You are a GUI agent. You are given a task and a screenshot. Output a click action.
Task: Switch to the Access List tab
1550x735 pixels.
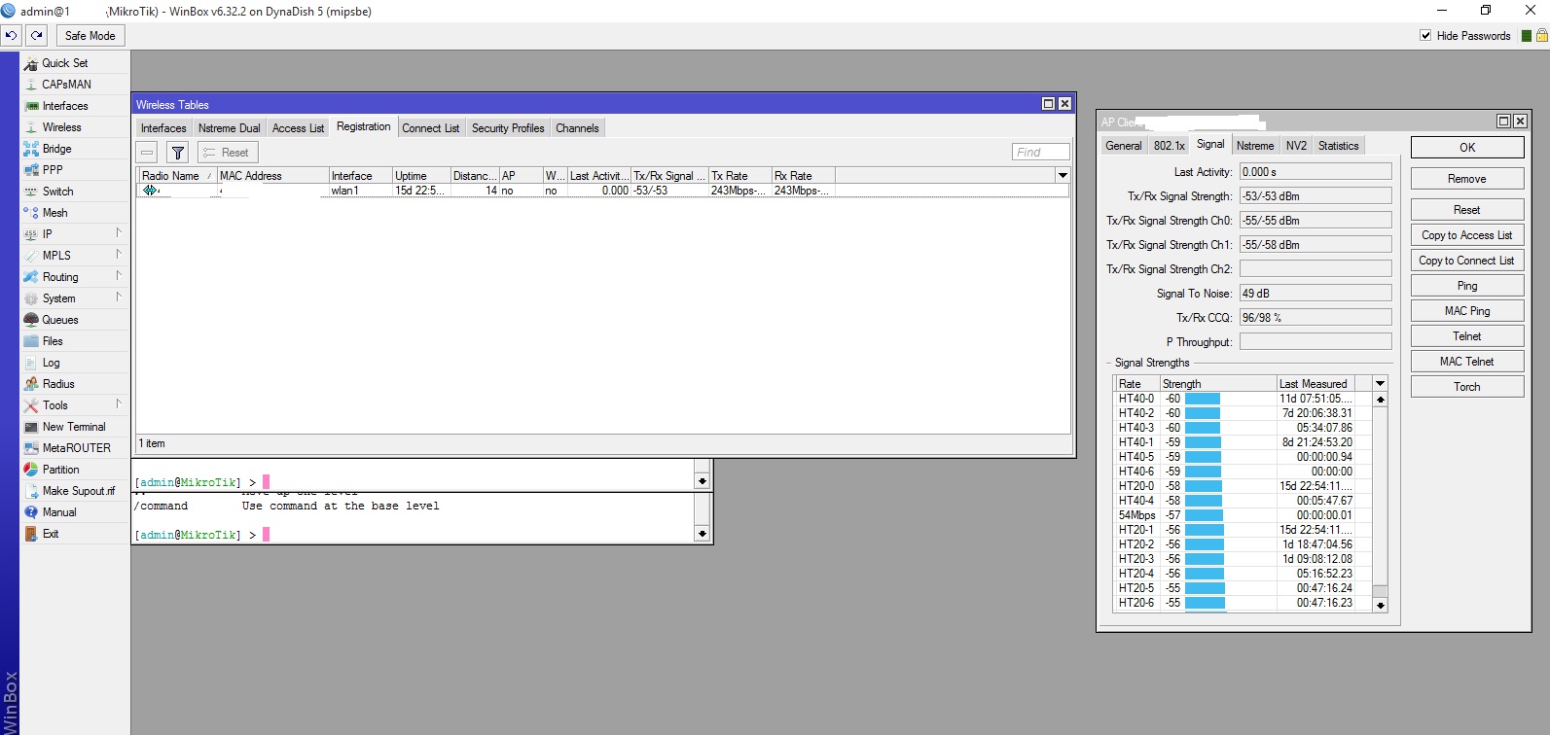(298, 128)
